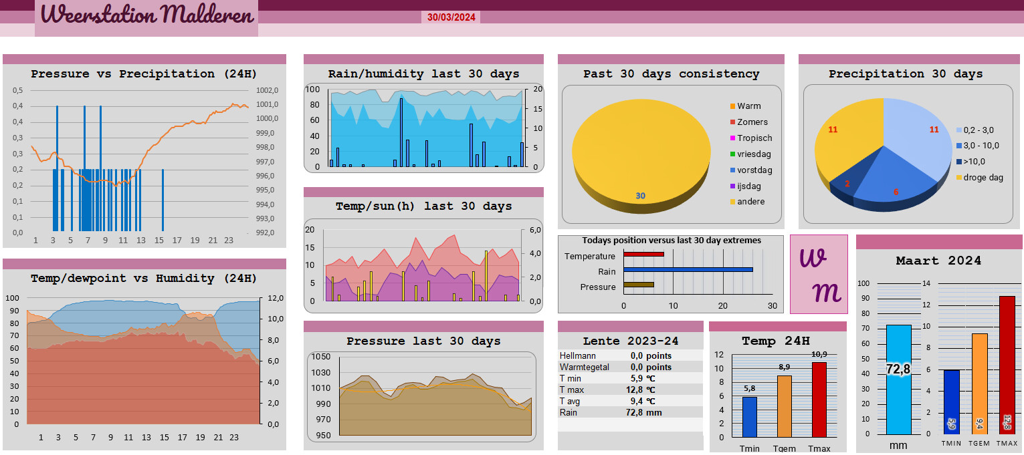Screen dimensions: 1024x455
Task: Select the ijsdag legend marker
Action: point(732,186)
